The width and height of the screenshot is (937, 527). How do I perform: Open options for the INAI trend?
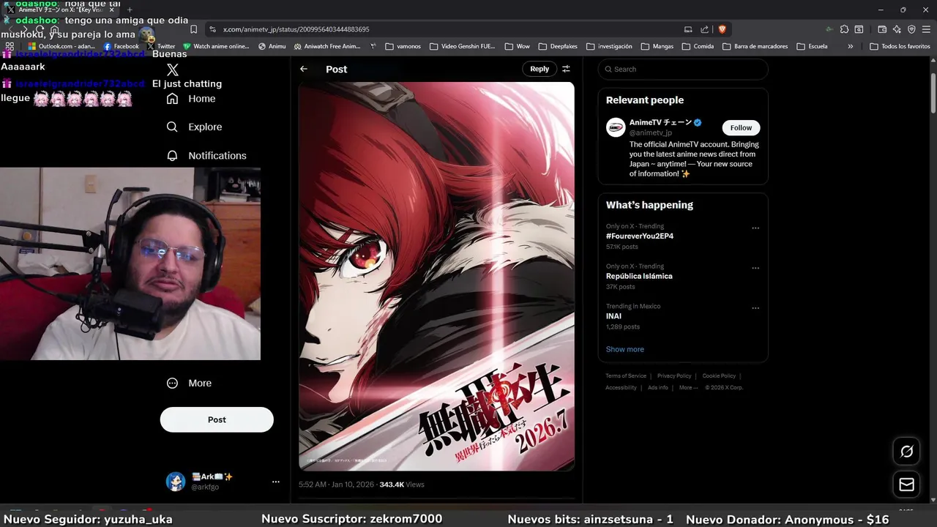point(755,308)
